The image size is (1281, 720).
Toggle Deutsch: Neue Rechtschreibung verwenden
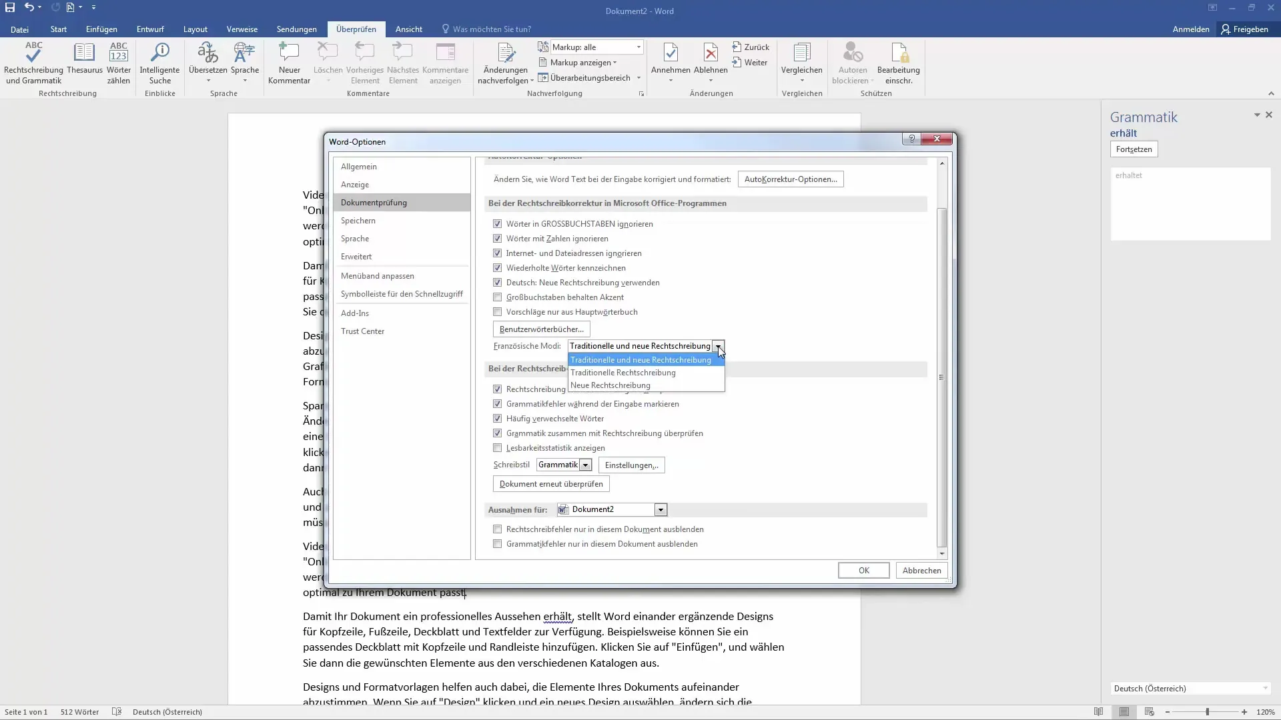tap(497, 283)
